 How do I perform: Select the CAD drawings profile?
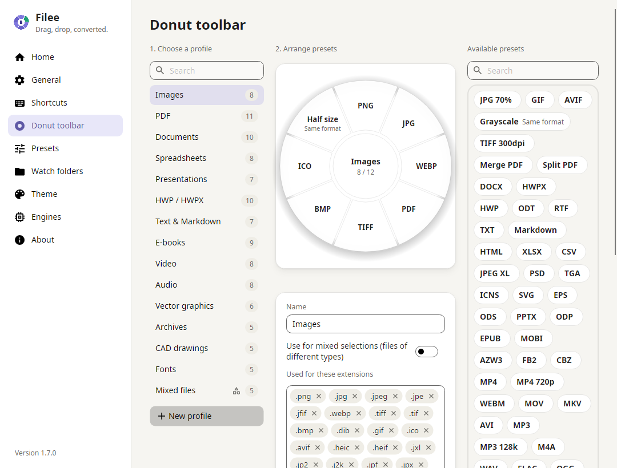(x=207, y=348)
